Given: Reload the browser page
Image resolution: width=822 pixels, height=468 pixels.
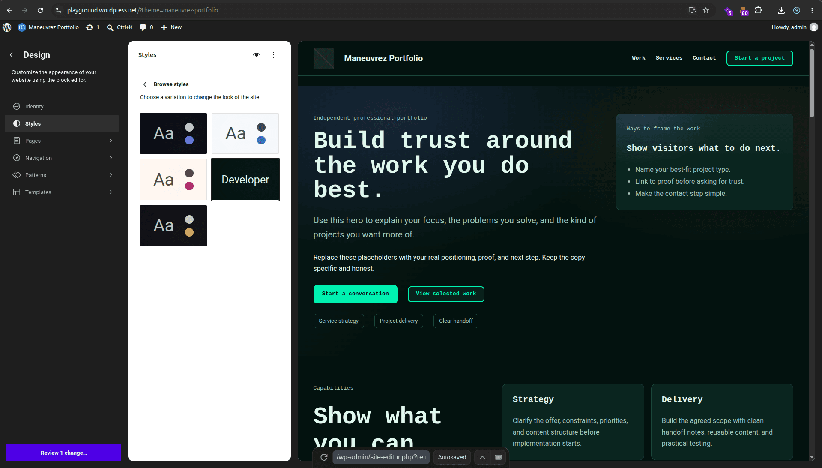Looking at the screenshot, I should (40, 10).
